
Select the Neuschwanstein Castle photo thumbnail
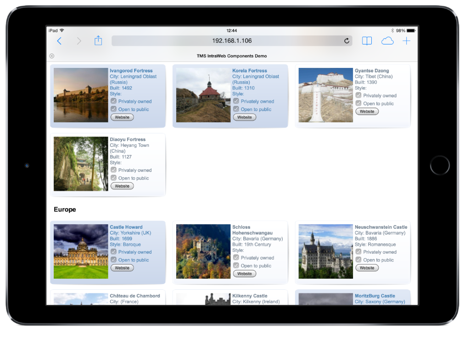pyautogui.click(x=325, y=251)
